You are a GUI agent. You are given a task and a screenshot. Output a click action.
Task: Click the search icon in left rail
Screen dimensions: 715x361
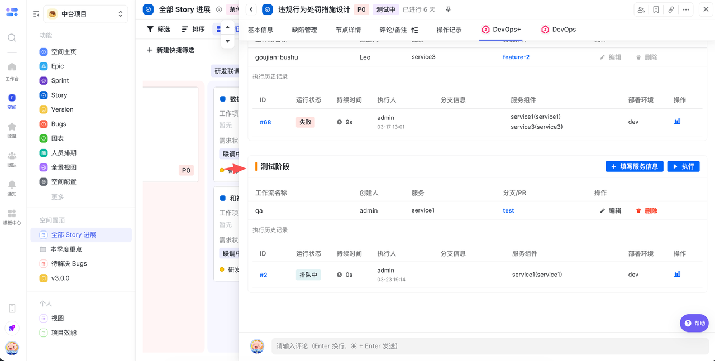(12, 38)
